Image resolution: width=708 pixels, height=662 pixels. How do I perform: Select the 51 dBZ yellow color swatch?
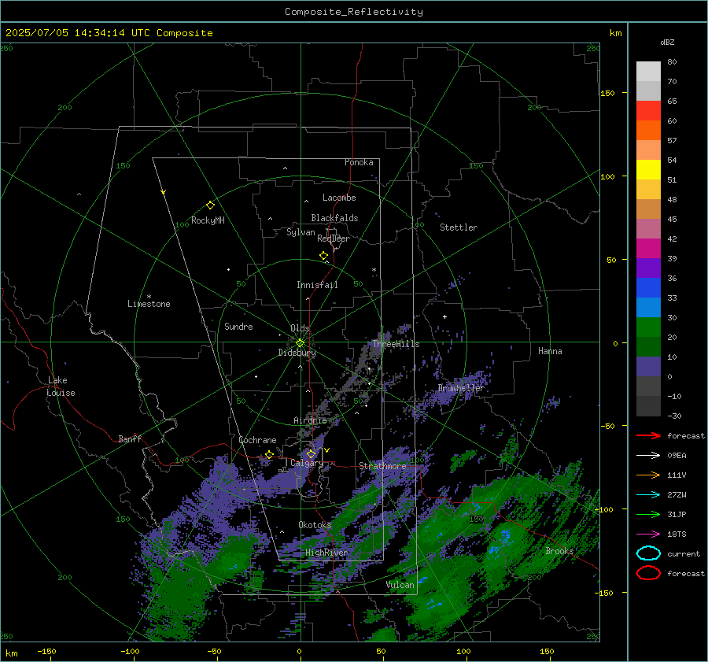pos(648,169)
